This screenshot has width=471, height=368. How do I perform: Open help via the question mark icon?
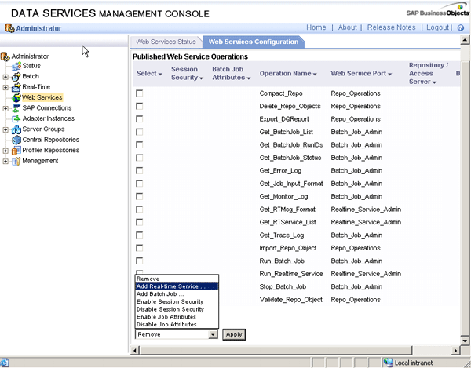pos(461,28)
